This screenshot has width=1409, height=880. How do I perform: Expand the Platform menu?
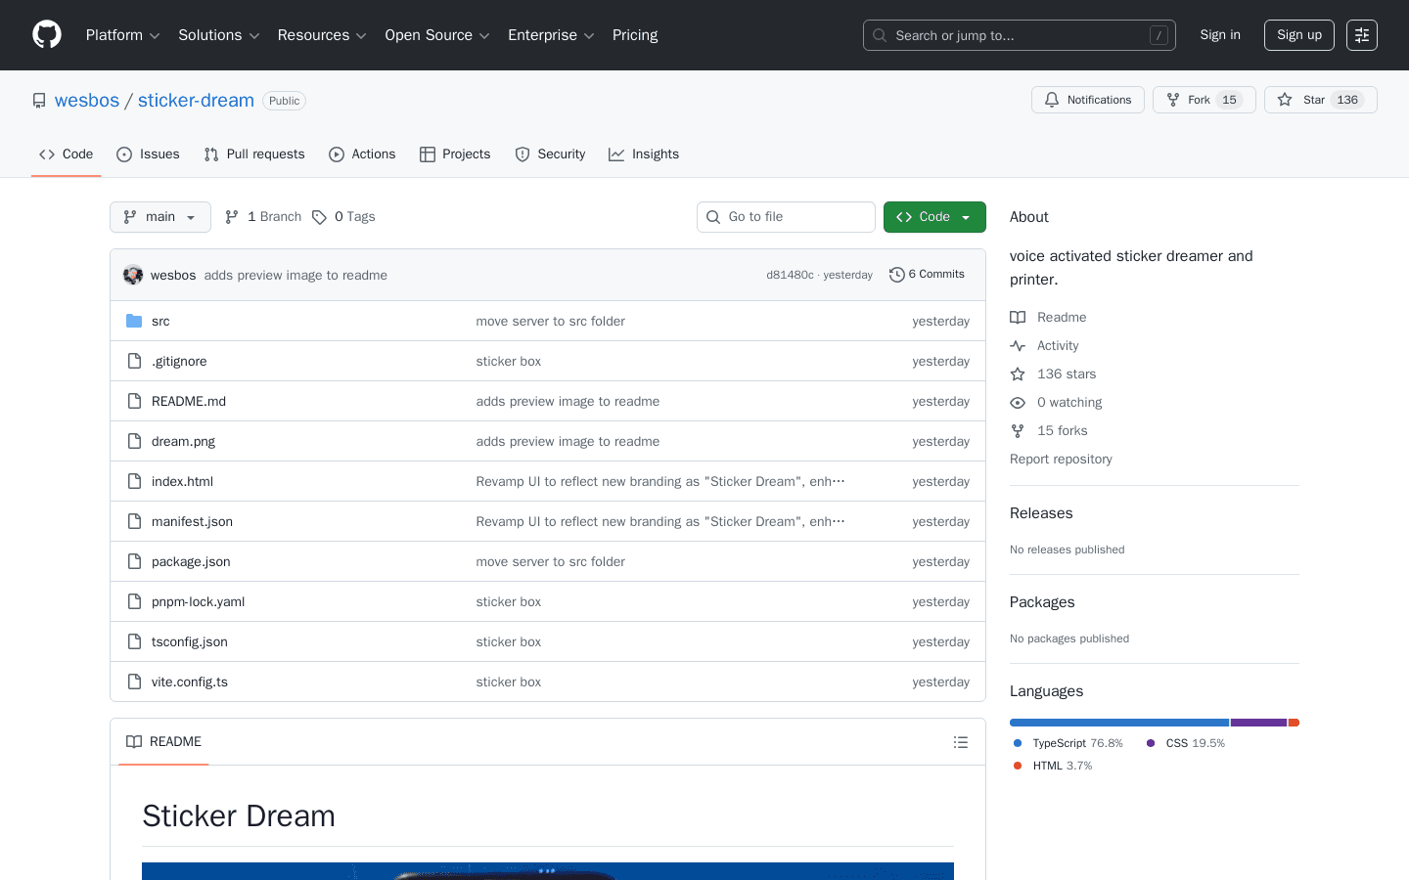(x=123, y=35)
